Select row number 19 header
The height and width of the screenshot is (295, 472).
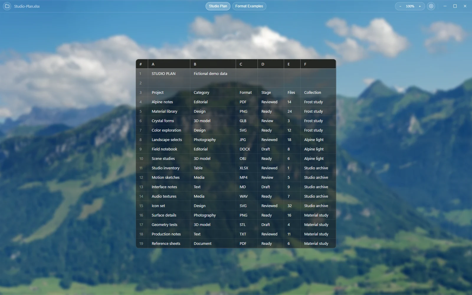click(142, 243)
